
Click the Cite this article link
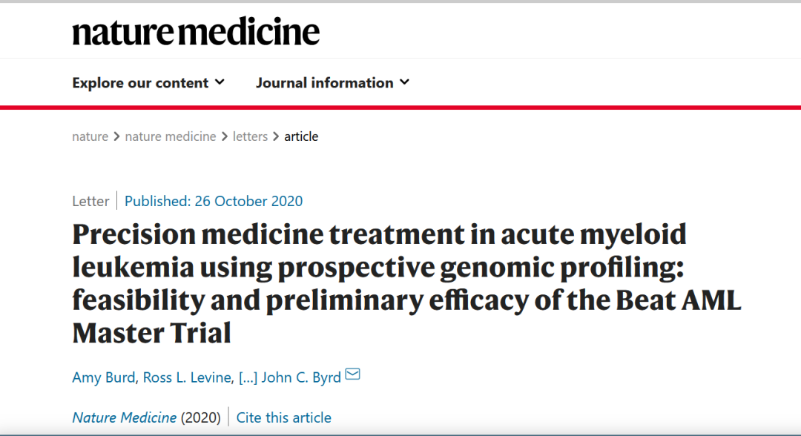(x=283, y=417)
